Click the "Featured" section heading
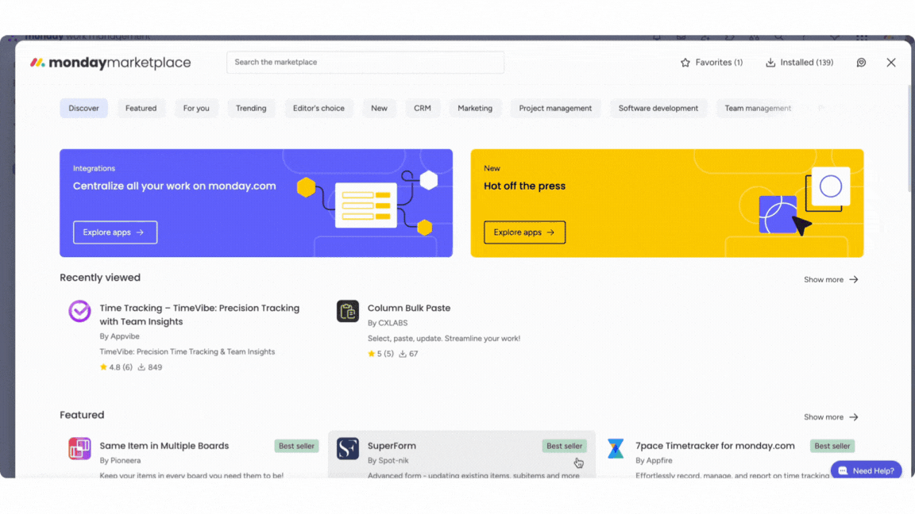The height and width of the screenshot is (514, 915). pyautogui.click(x=82, y=415)
